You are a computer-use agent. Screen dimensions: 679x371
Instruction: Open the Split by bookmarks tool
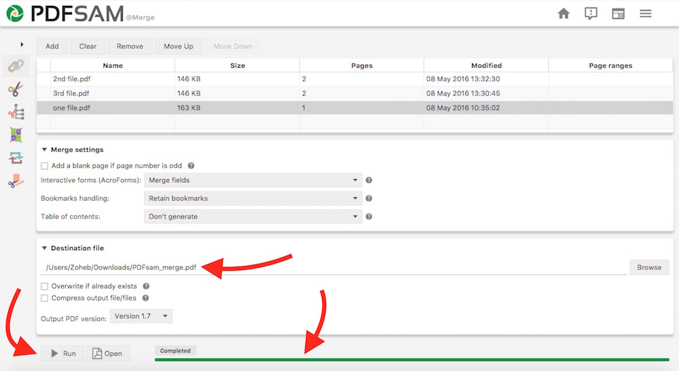click(x=15, y=112)
